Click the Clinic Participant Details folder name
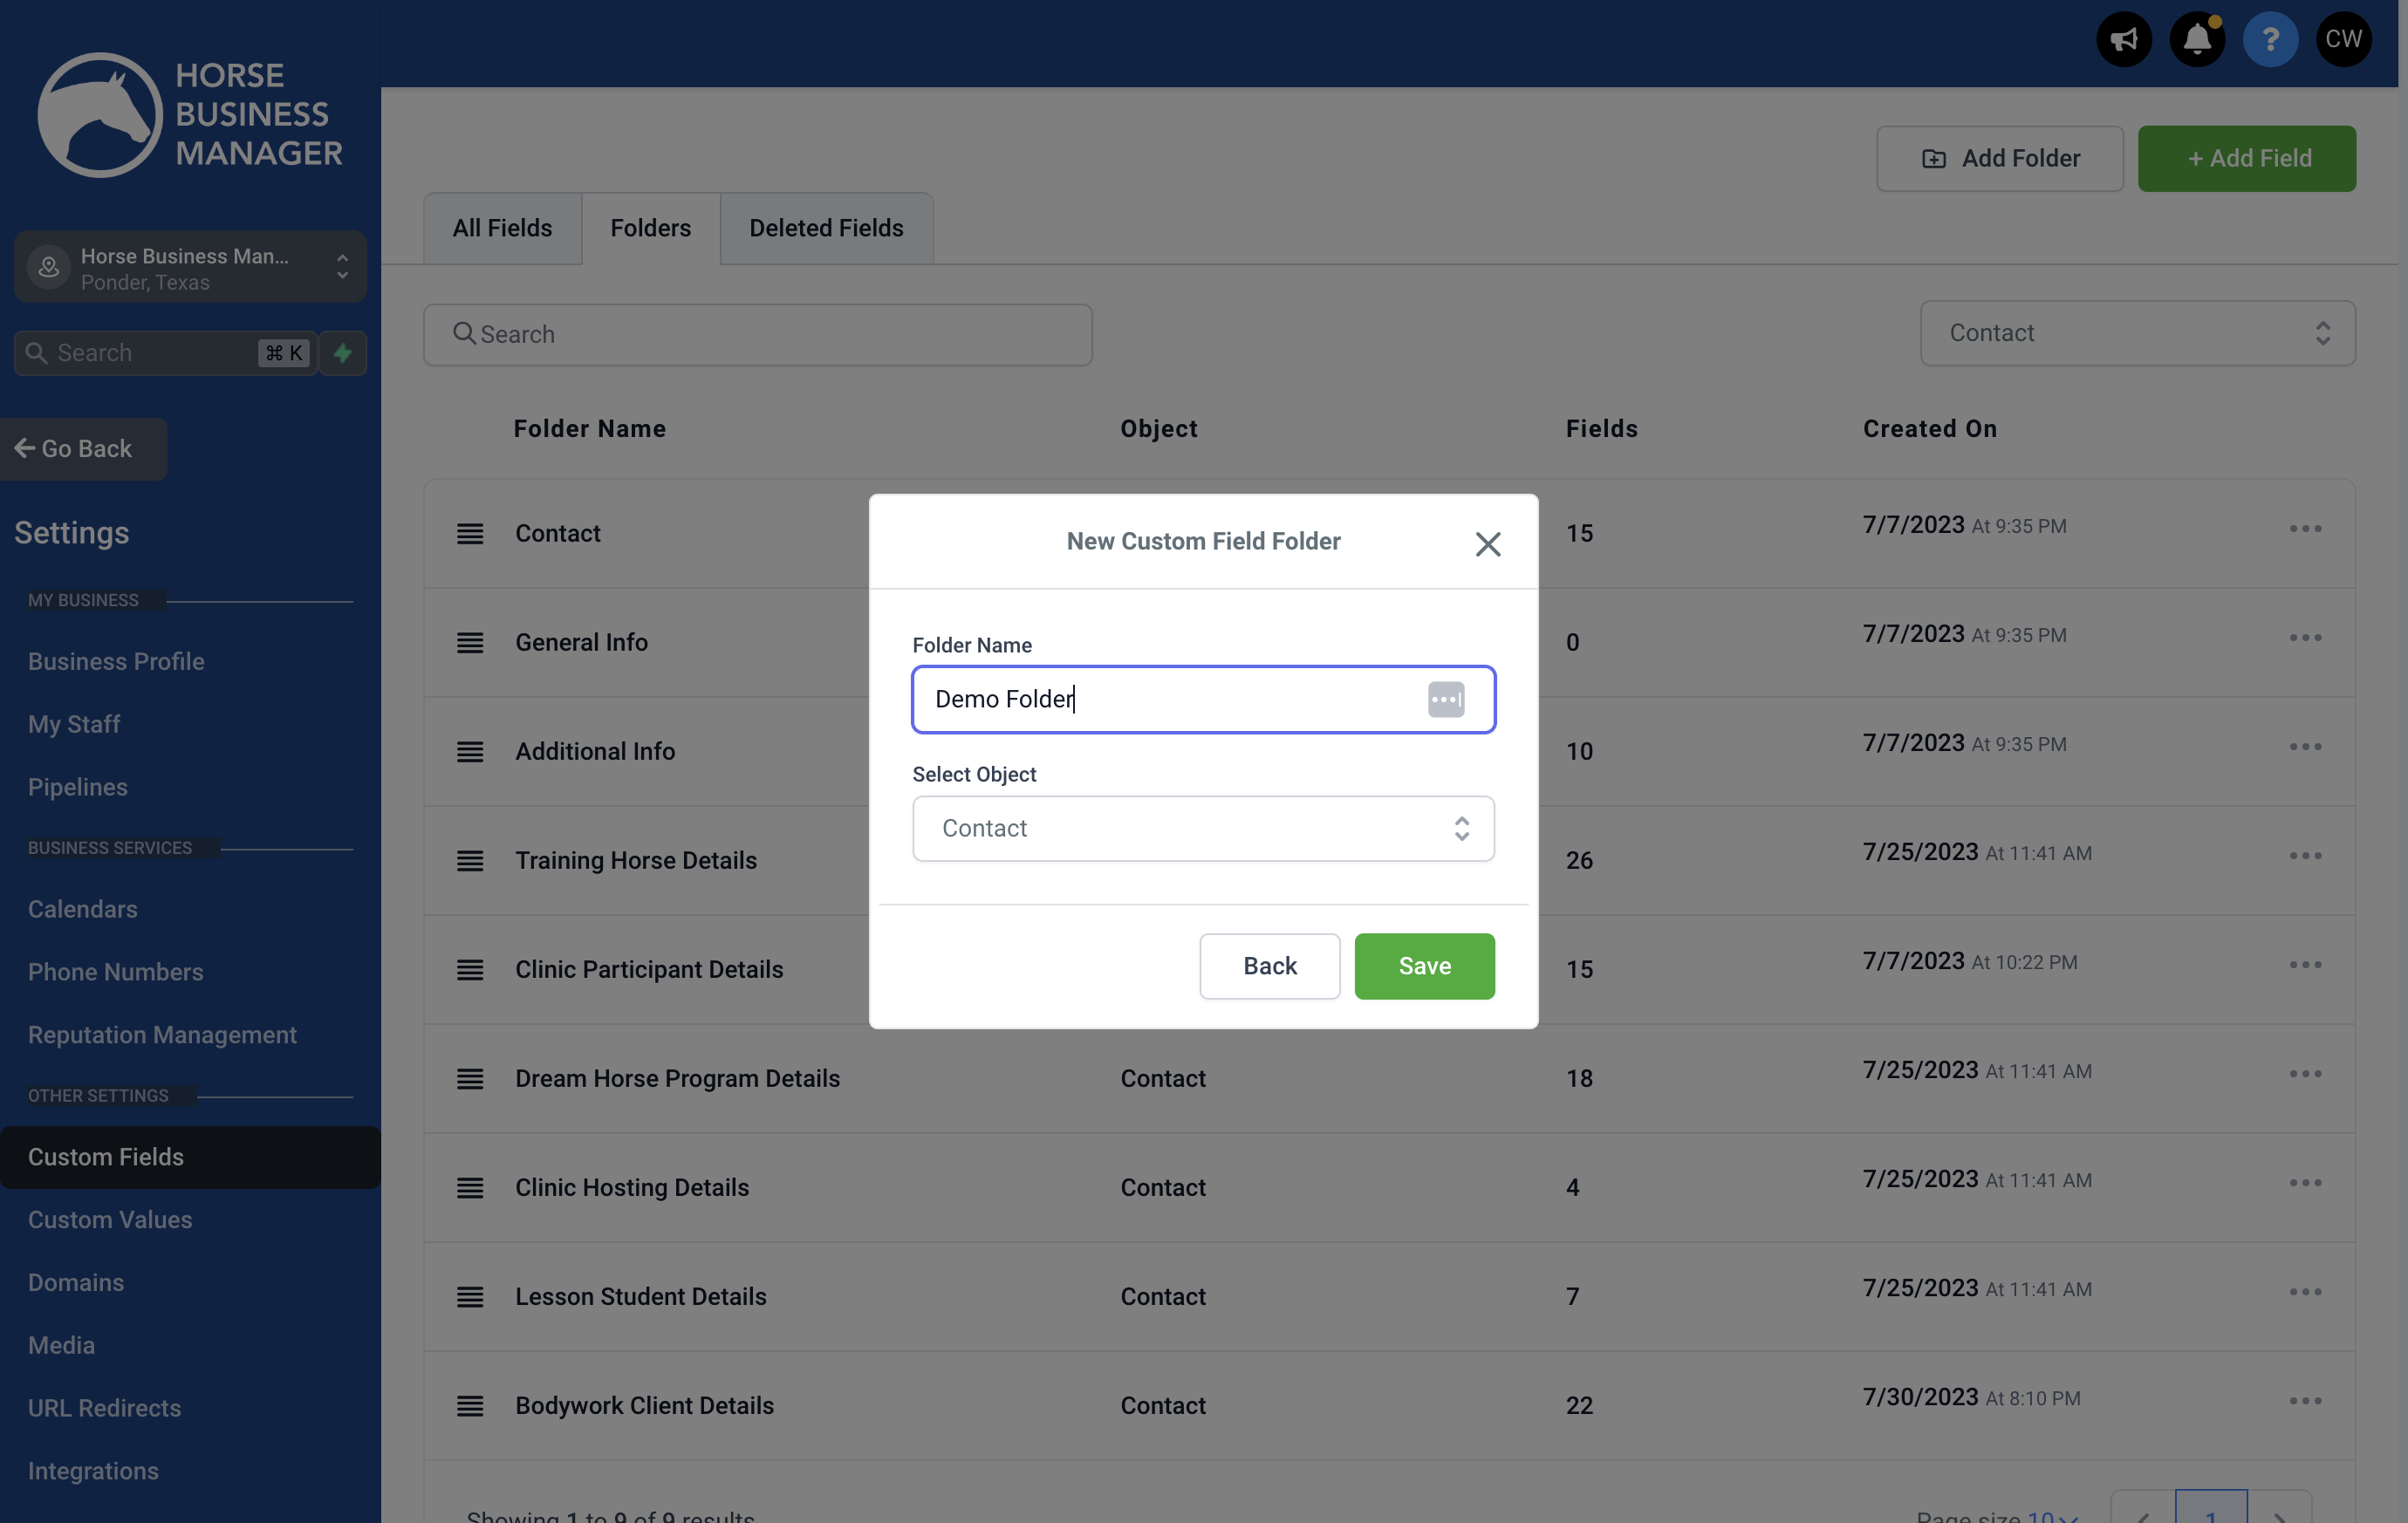The width and height of the screenshot is (2408, 1523). (x=649, y=970)
